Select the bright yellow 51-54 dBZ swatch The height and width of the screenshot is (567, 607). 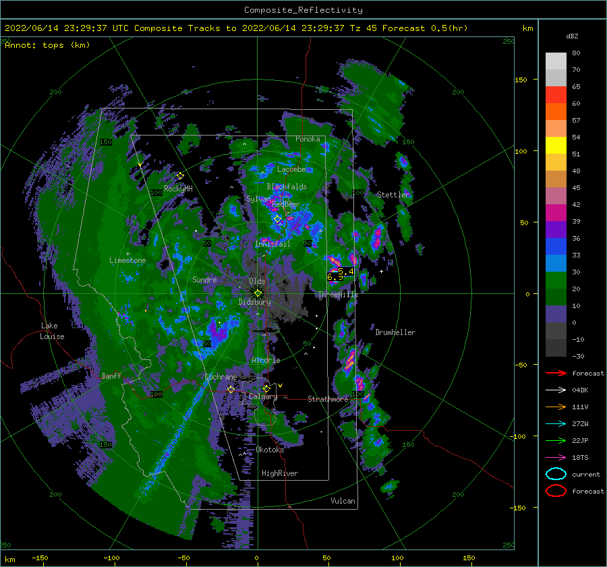pos(556,146)
